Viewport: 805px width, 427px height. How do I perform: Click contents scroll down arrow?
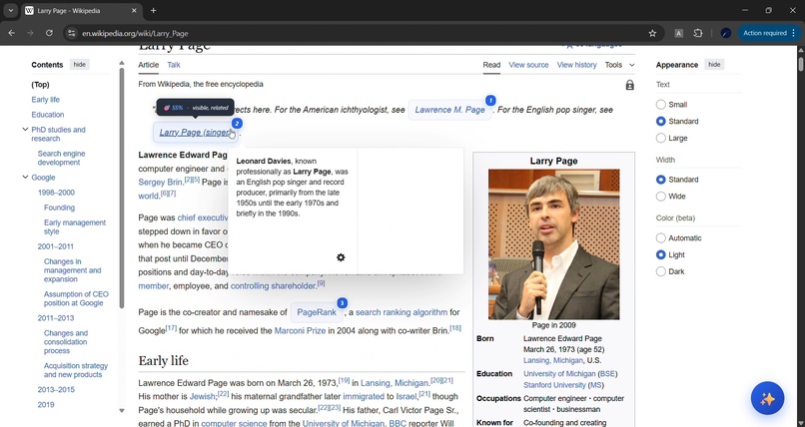[122, 411]
